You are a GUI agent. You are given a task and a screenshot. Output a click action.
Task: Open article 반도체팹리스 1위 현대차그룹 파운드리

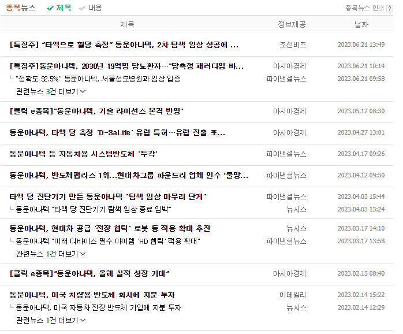[x=129, y=175]
